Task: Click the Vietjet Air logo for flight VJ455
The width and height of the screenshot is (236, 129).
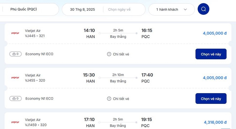Action: coord(15,78)
